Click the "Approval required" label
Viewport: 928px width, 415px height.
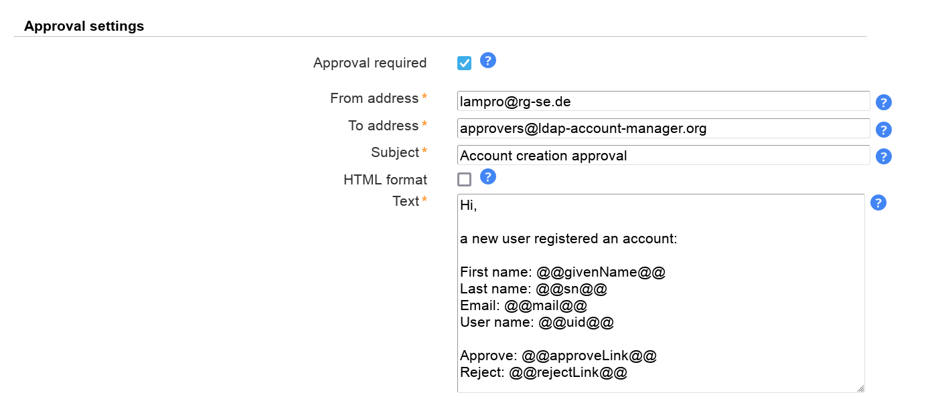370,63
